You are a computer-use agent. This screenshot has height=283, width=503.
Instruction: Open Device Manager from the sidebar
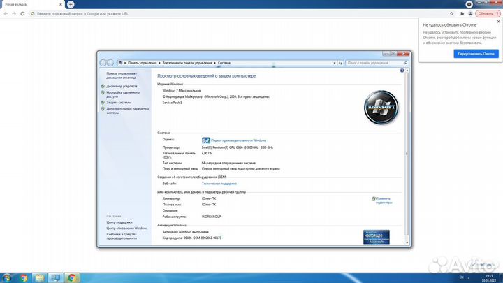click(x=122, y=86)
